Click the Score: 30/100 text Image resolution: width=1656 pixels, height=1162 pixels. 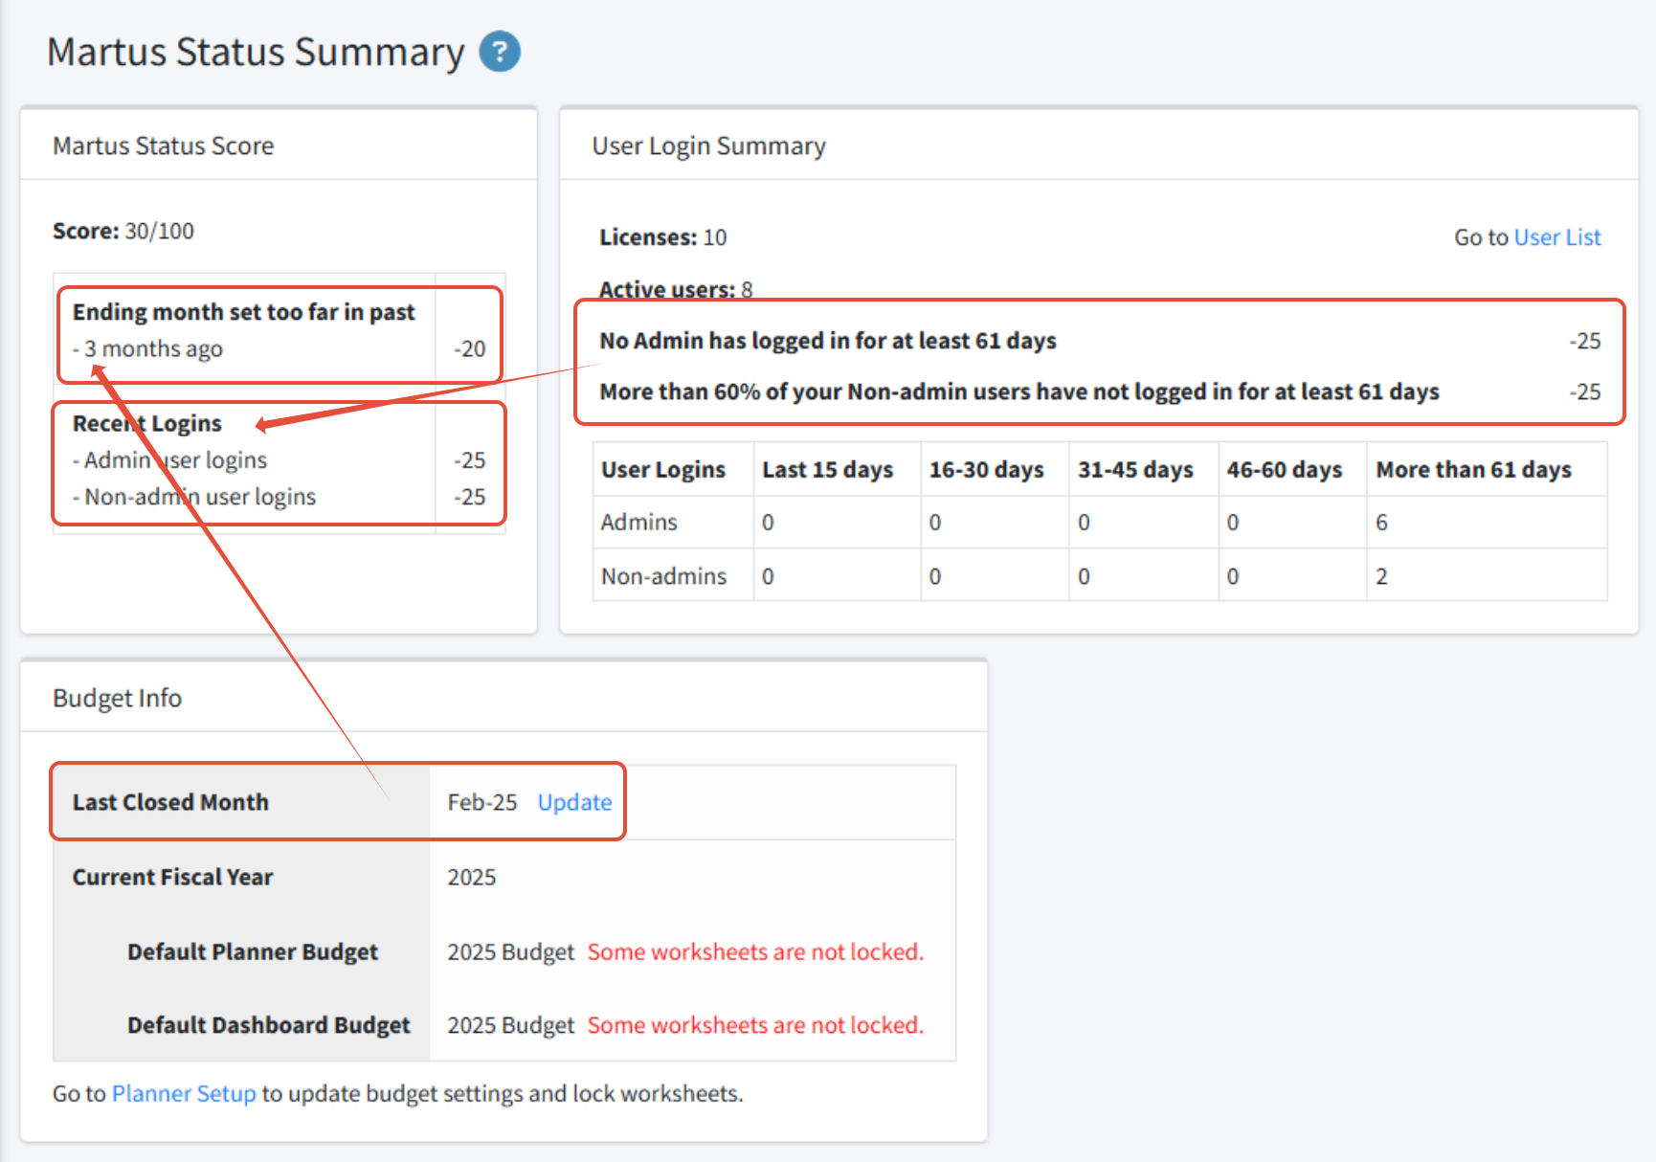[123, 231]
